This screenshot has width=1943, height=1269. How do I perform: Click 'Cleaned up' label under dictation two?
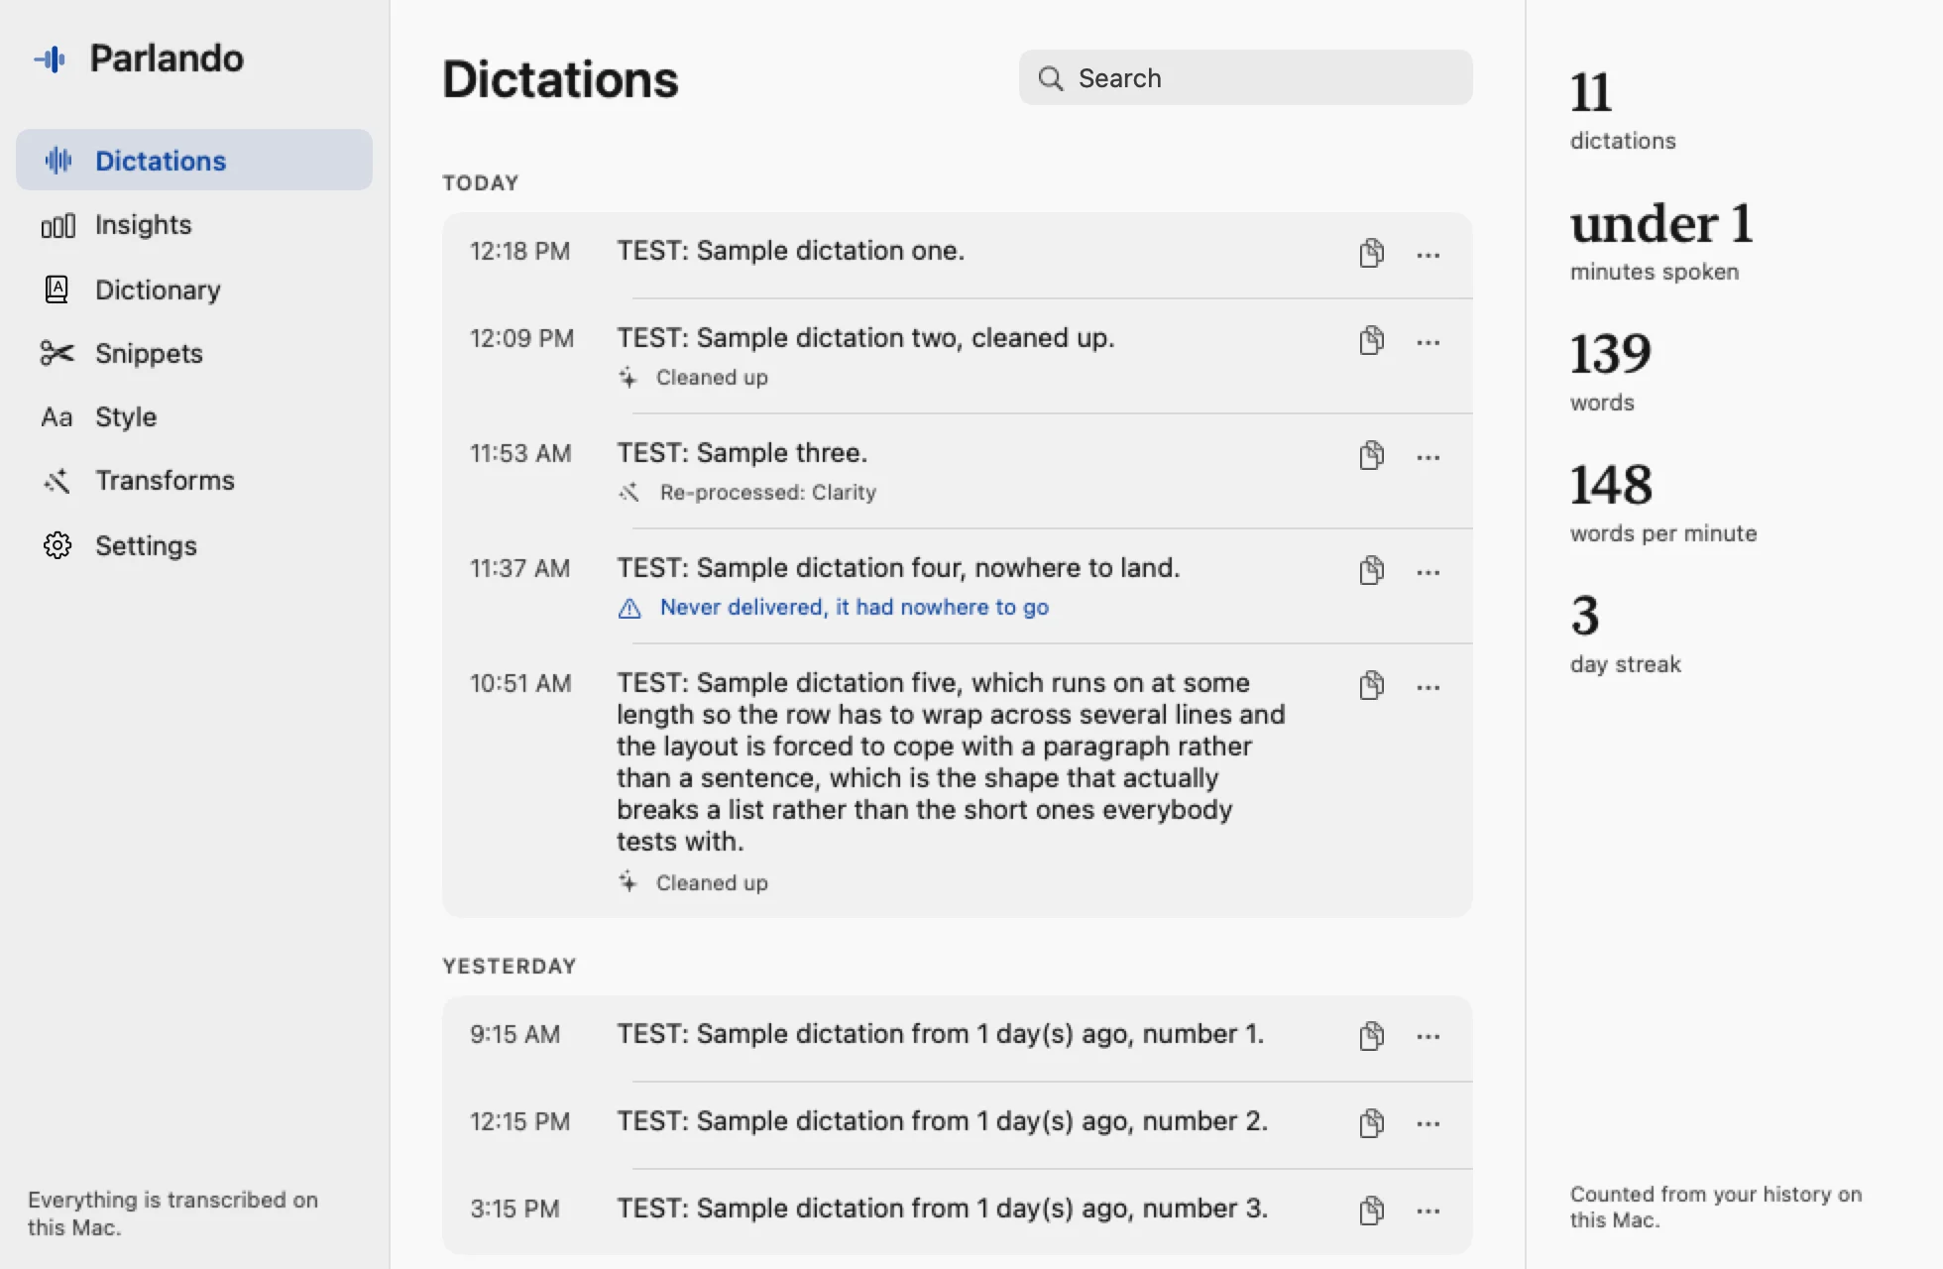712,378
